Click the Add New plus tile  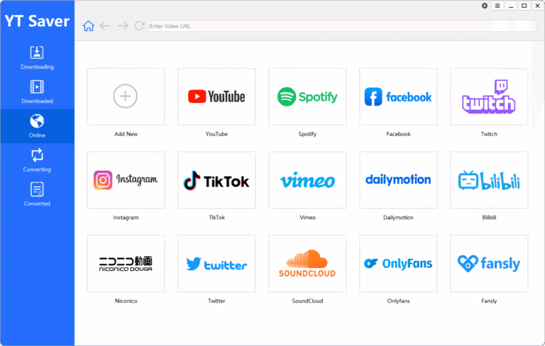coord(126,96)
